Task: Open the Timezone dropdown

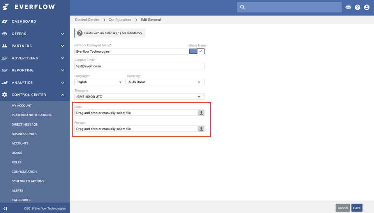Action: pyautogui.click(x=139, y=97)
